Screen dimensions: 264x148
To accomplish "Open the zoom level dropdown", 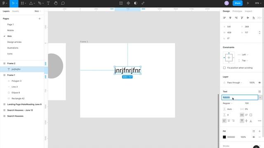I will click(258, 3).
